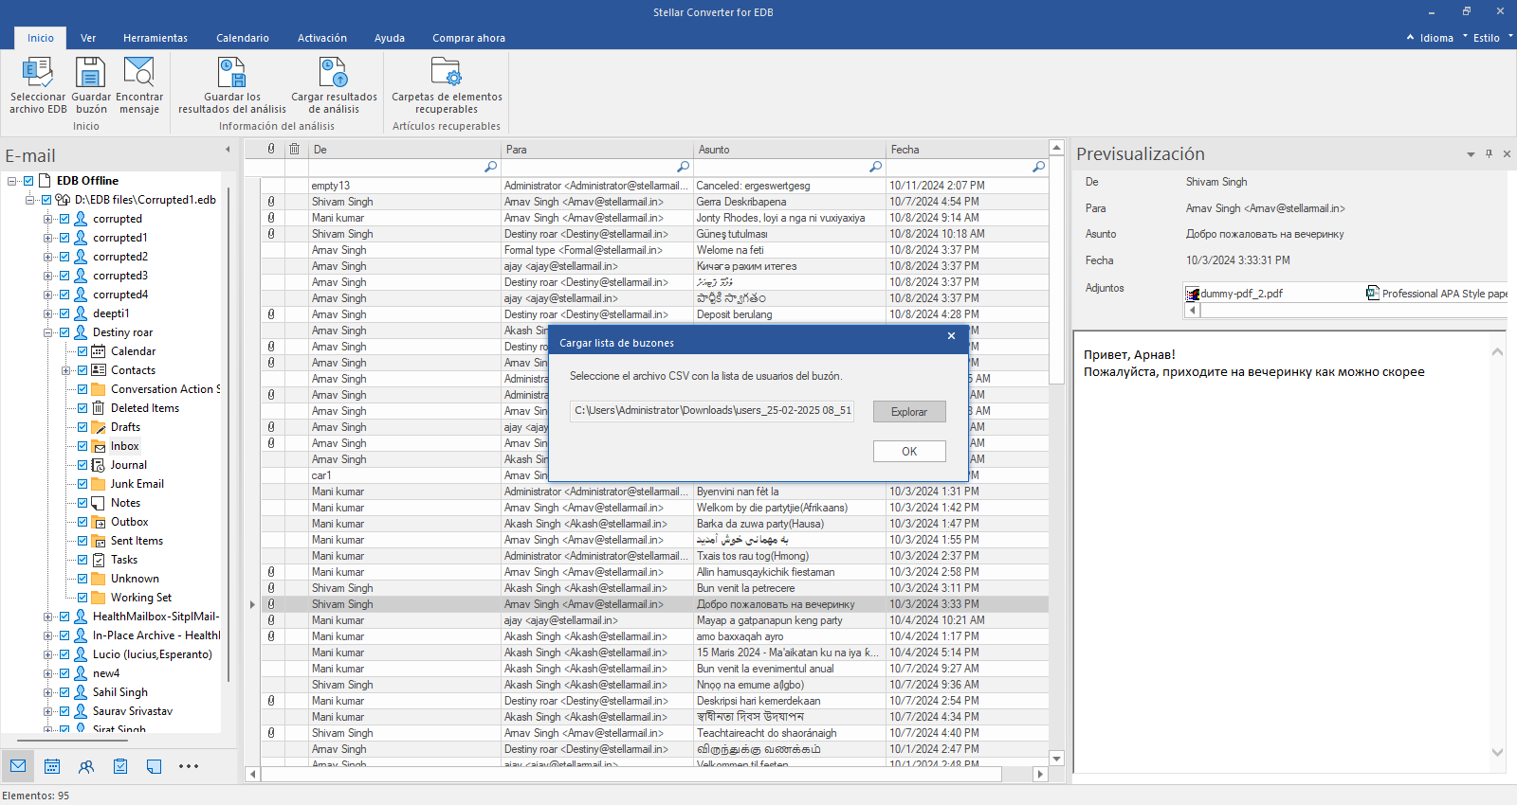Screen dimensions: 1517x805
Task: Click search icon in Fecha filter
Action: [x=1038, y=167]
